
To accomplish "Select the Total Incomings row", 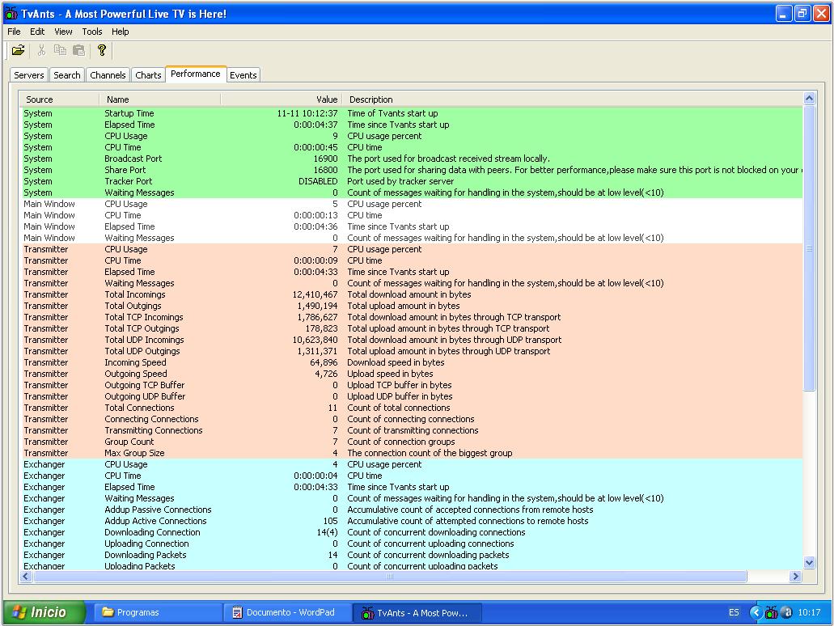I will pos(411,294).
